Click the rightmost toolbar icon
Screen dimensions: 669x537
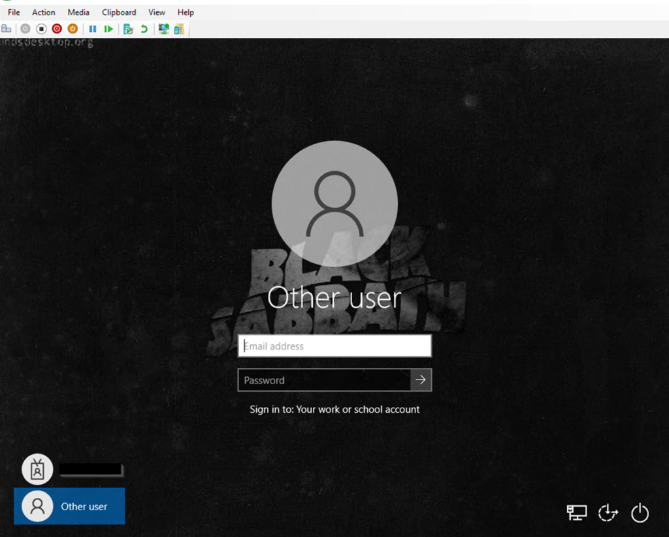179,29
